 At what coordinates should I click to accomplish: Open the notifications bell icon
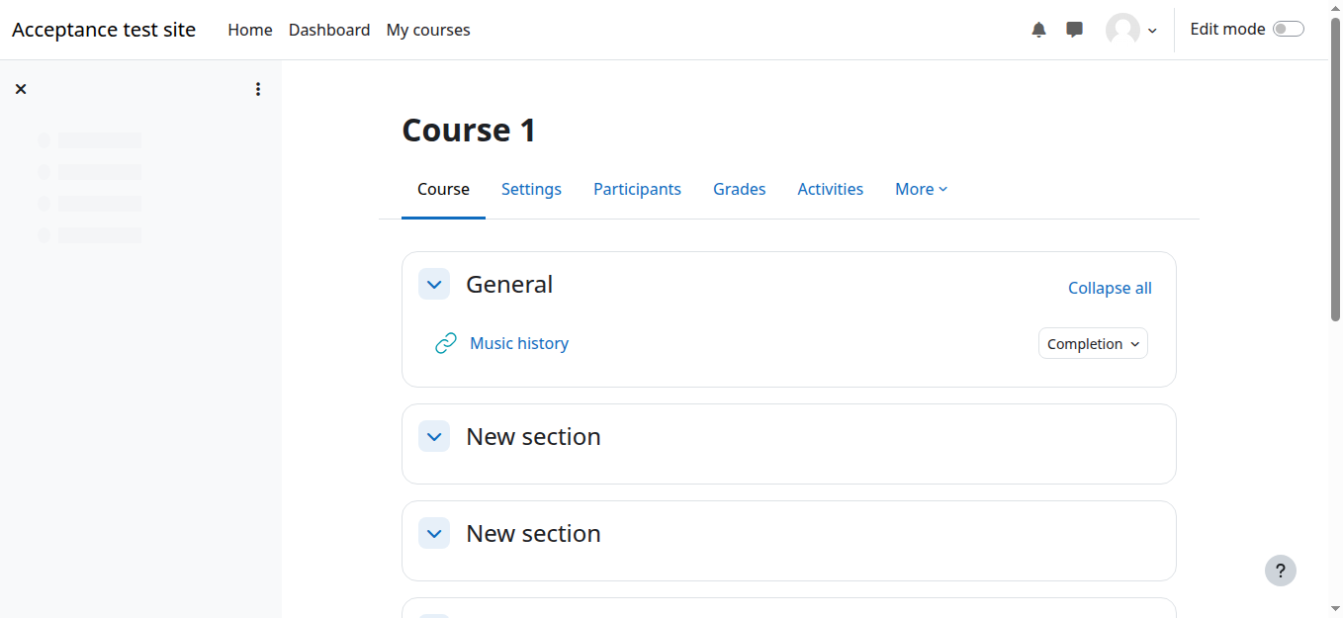[1038, 30]
